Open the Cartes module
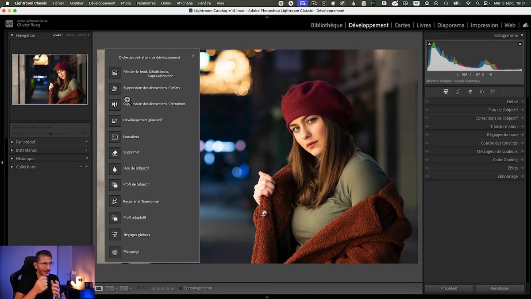The height and width of the screenshot is (299, 531). click(x=402, y=25)
